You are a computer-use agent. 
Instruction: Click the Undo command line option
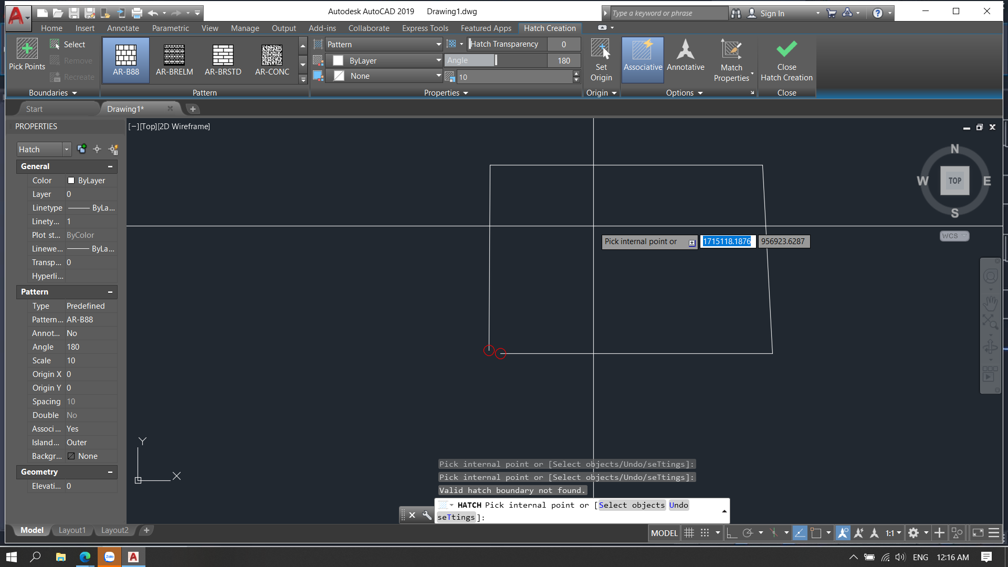pyautogui.click(x=678, y=505)
